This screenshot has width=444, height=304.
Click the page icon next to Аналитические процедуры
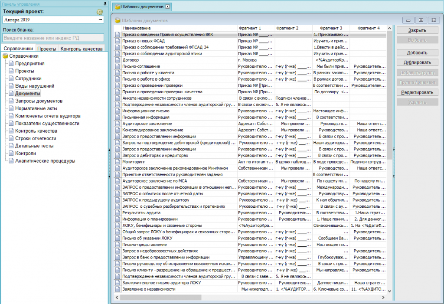coord(11,160)
